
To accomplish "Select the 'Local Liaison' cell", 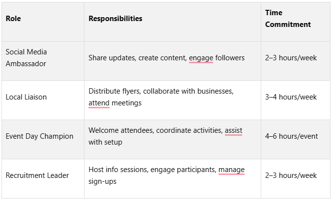I will click(26, 97).
